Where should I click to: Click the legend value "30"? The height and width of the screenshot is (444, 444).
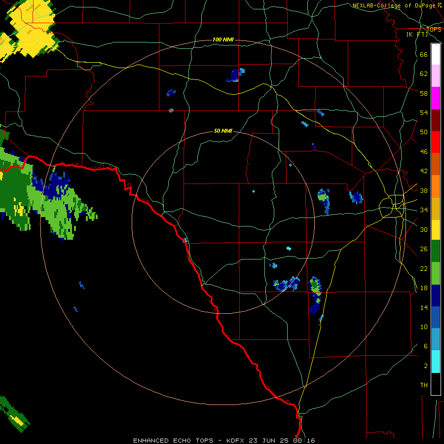coord(424,229)
